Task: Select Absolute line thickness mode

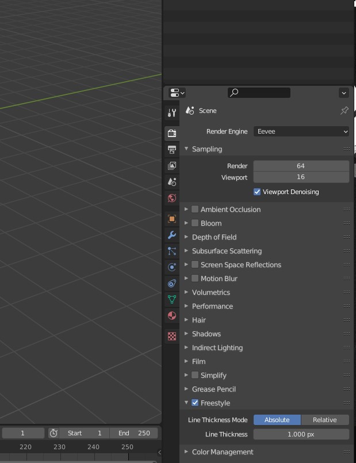Action: pos(277,420)
